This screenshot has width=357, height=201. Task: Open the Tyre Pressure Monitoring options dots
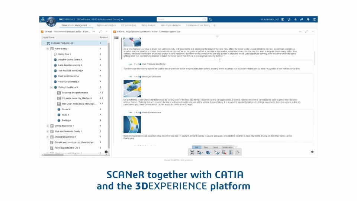130,64
